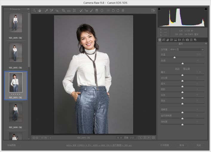Toggle highlight clipping warning in histogram
This screenshot has width=211, height=152.
(205, 9)
